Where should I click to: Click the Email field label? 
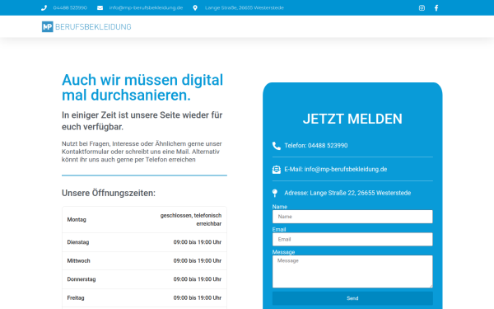(279, 230)
